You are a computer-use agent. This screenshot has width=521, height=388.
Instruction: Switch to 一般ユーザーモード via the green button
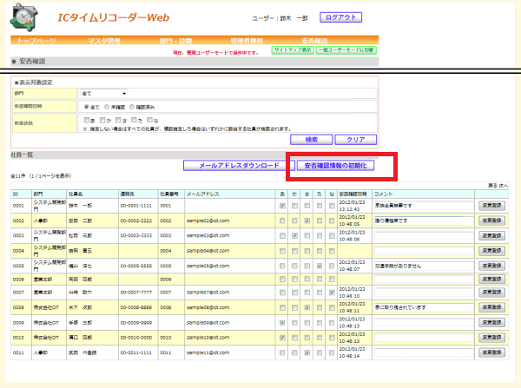[346, 50]
